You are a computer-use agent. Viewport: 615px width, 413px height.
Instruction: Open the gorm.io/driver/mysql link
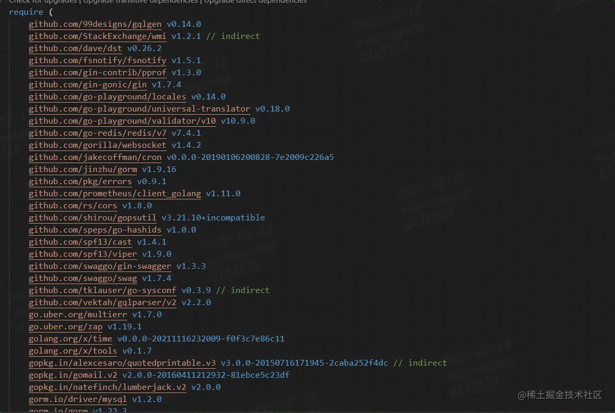point(77,400)
